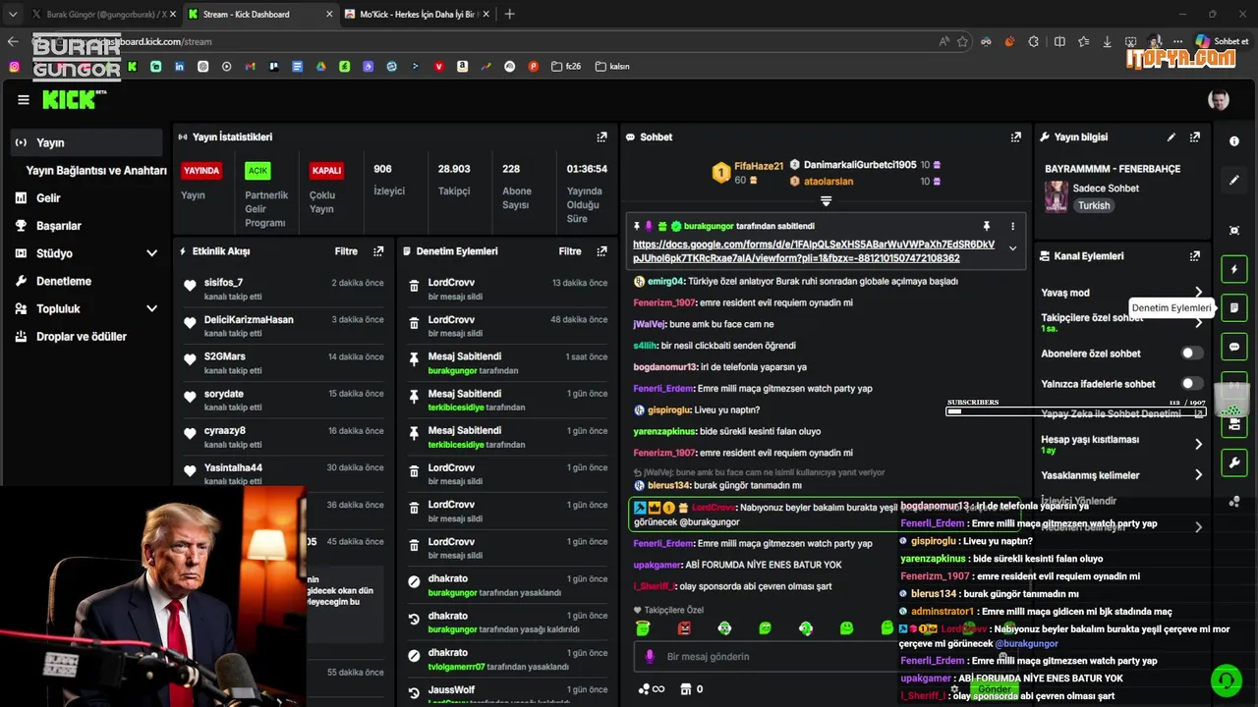Open Filtre in Etkinlik Akışı panel

click(346, 251)
